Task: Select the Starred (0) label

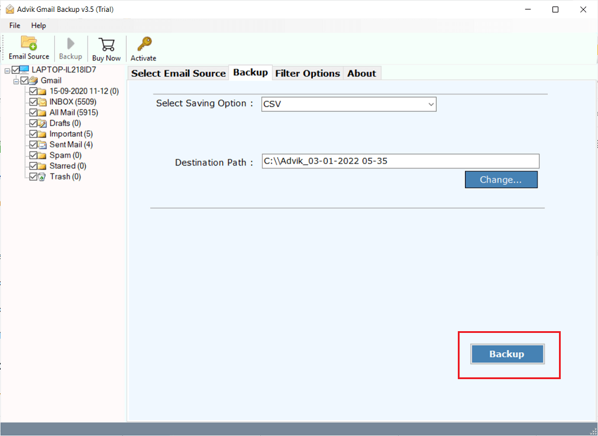Action: click(68, 166)
